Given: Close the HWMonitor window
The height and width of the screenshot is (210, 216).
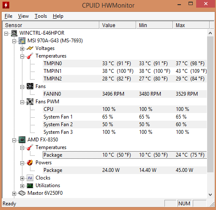Looking at the screenshot, I should (206, 4).
